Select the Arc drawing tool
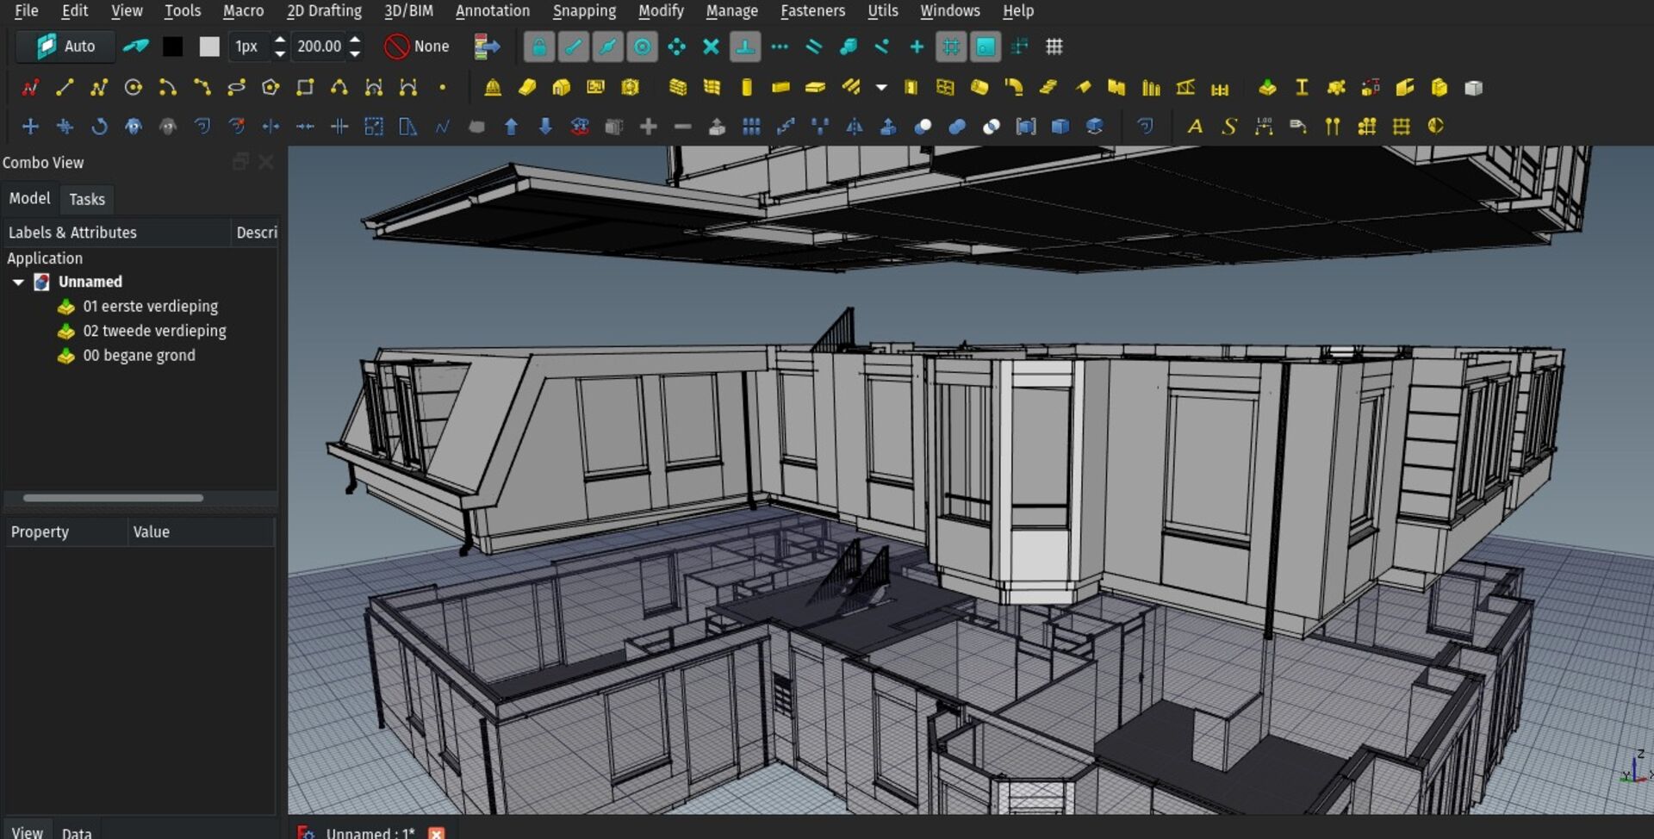Image resolution: width=1654 pixels, height=839 pixels. (167, 87)
